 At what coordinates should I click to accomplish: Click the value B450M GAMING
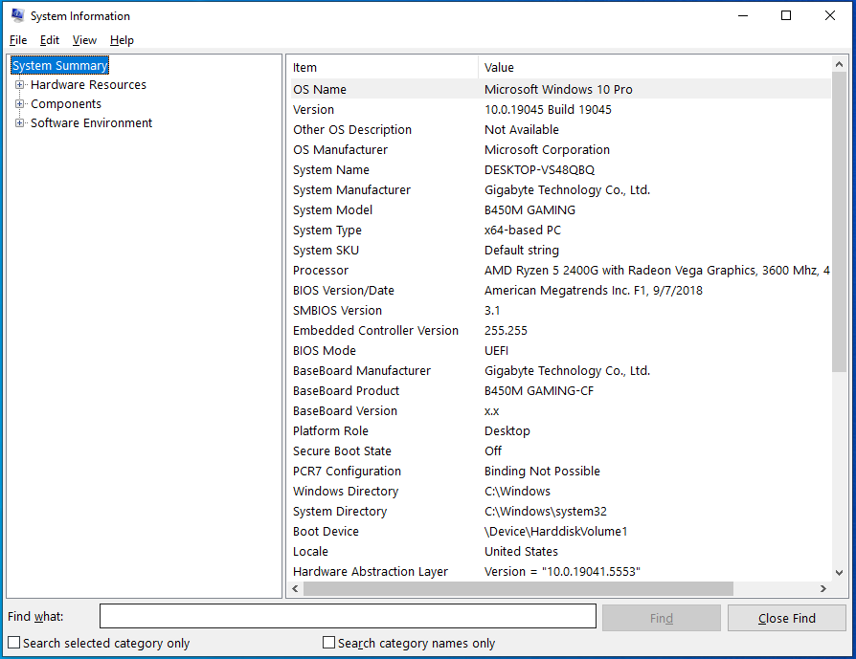[529, 210]
